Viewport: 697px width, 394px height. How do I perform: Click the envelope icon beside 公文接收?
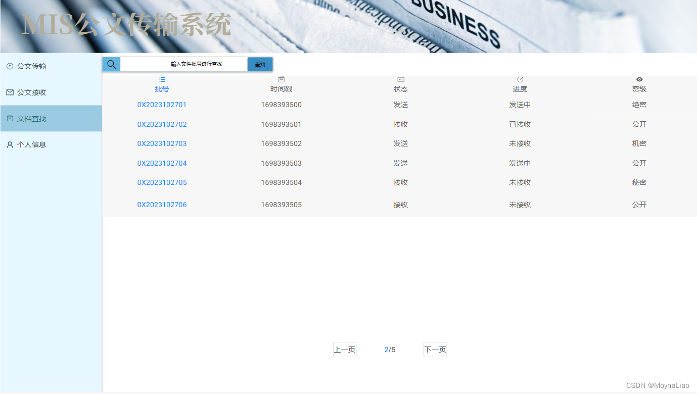(9, 92)
